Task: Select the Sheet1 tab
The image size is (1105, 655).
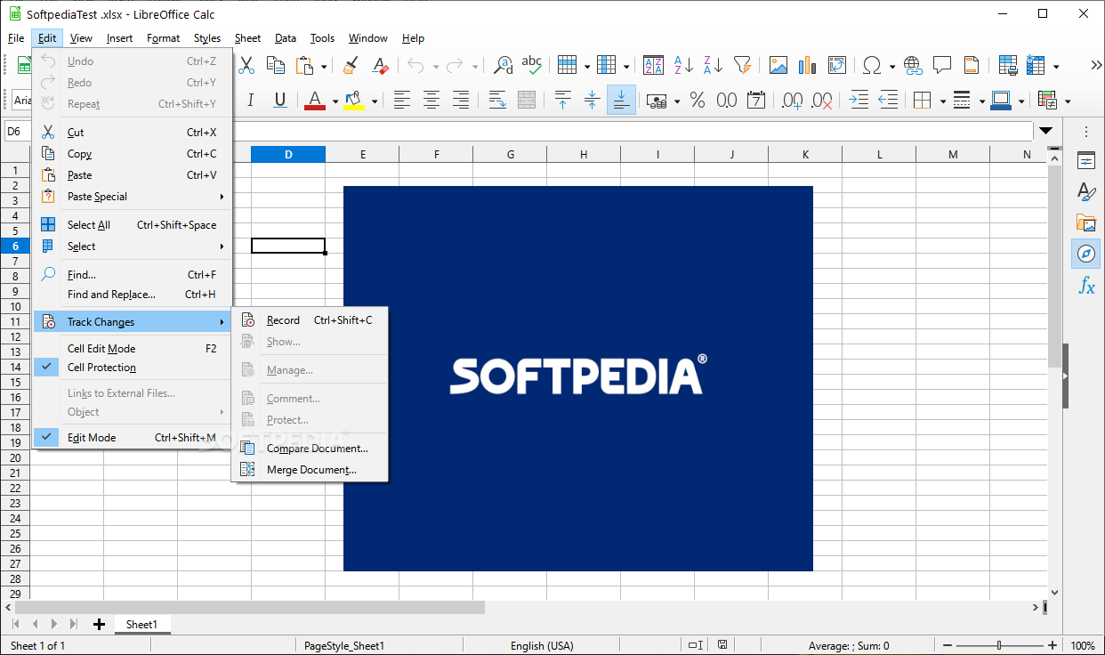Action: 141,625
